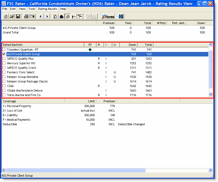Uncheck the AIG Private Client Group checkbox
The height and width of the screenshot is (182, 218).
[x=4, y=54]
